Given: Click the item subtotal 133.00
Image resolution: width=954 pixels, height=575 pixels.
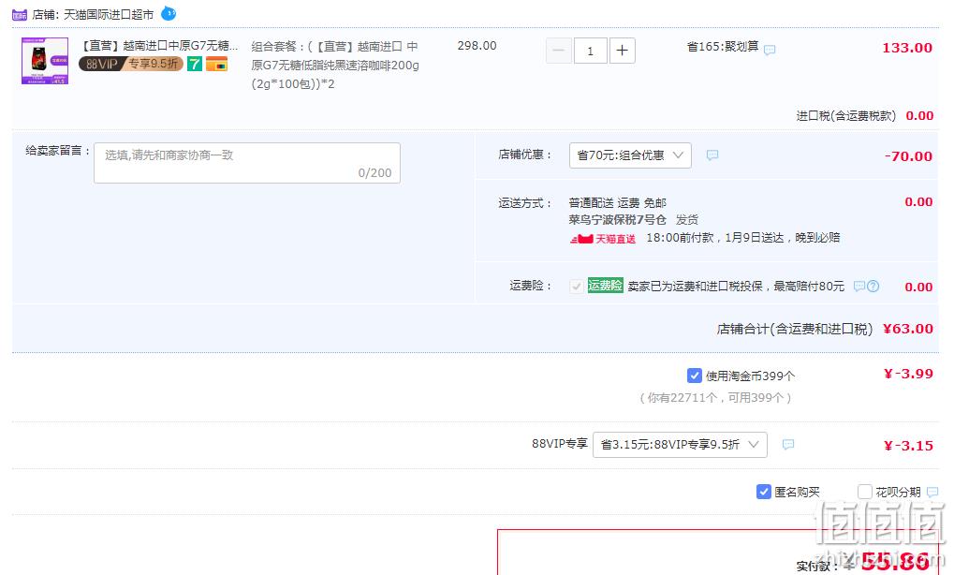Looking at the screenshot, I should [907, 48].
